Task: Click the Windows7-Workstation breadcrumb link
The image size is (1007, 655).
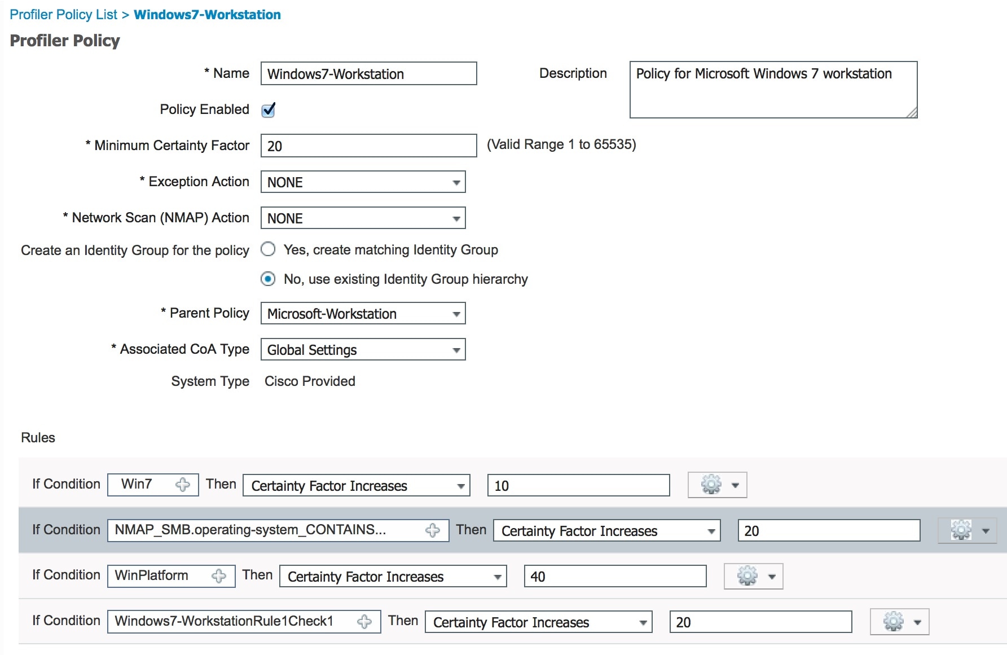Action: click(207, 15)
